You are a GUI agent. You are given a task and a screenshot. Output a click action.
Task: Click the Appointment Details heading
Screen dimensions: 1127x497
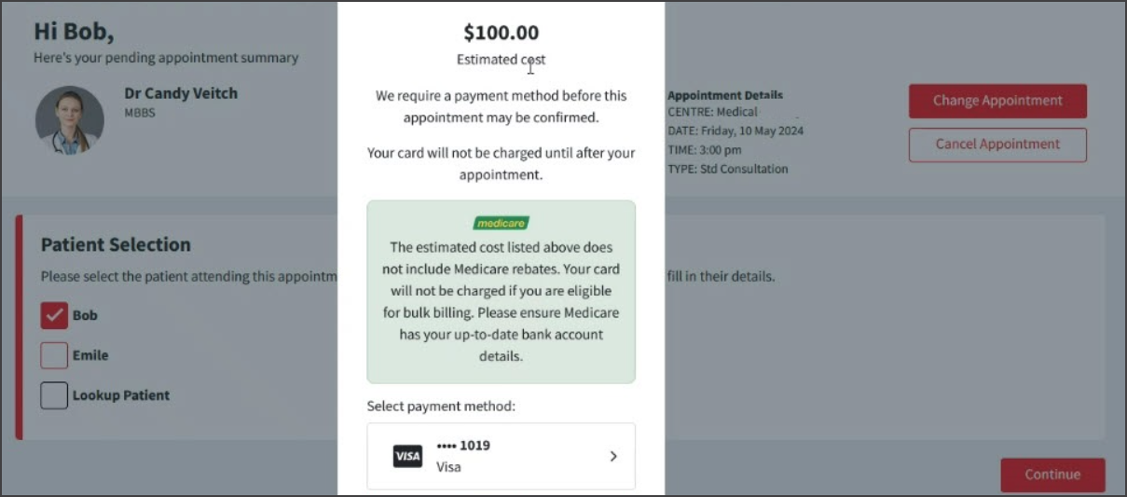[725, 95]
